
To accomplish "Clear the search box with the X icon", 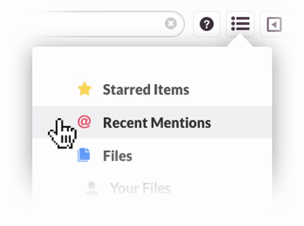I will (x=170, y=23).
